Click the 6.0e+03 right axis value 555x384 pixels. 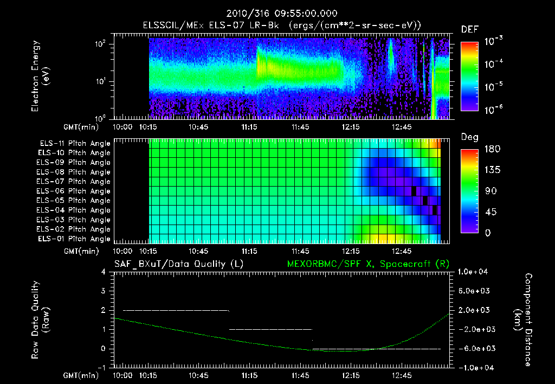[x=474, y=291]
